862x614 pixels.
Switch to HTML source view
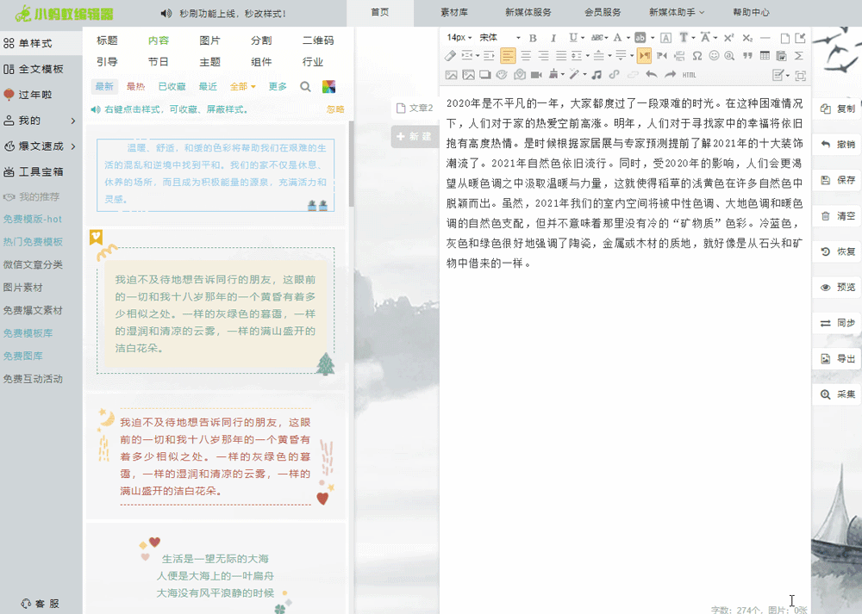tap(689, 74)
